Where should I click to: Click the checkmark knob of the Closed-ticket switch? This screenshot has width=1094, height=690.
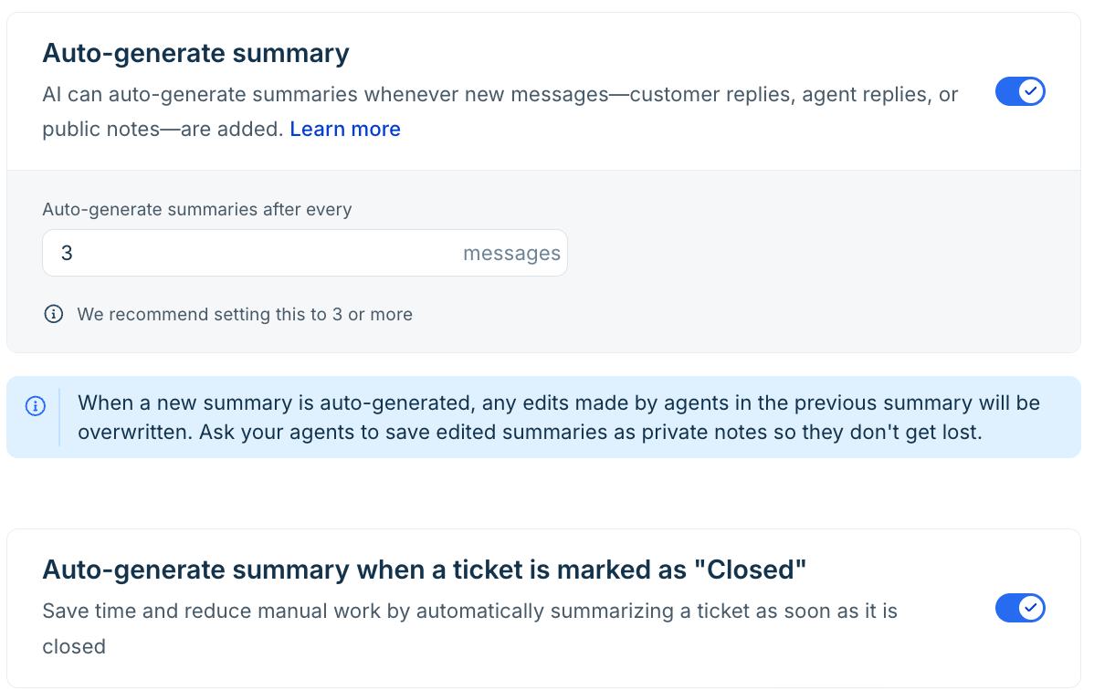point(1030,608)
